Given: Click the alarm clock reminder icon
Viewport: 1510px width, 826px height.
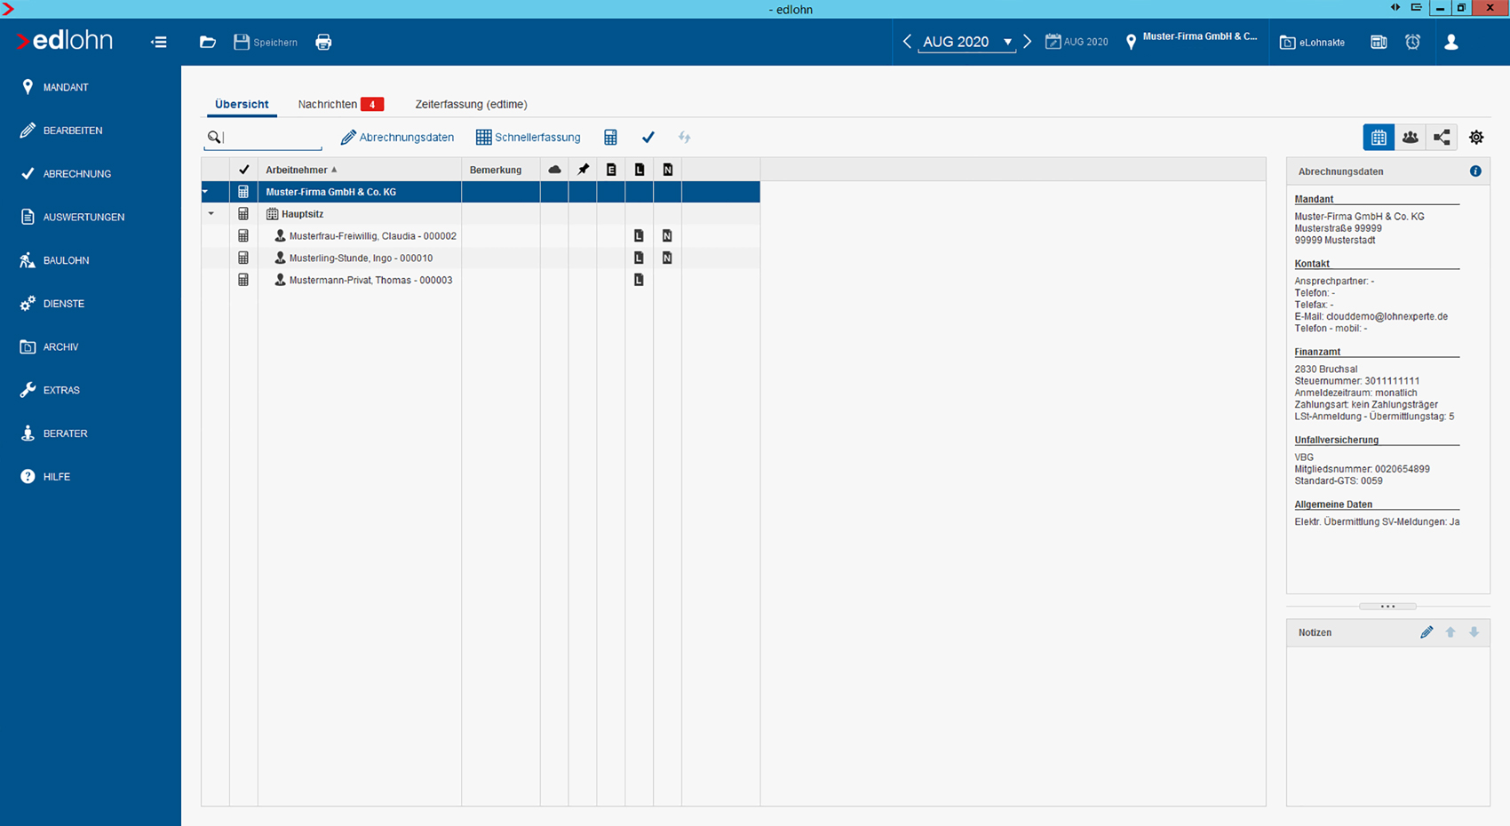Looking at the screenshot, I should tap(1412, 42).
